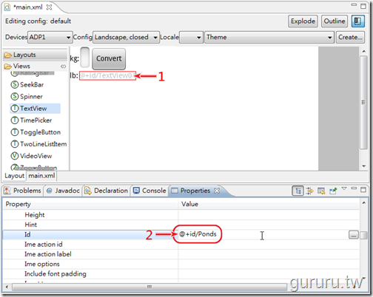This screenshot has height=297, width=373.
Task: Click the VideoView V icon
Action: click(x=15, y=156)
